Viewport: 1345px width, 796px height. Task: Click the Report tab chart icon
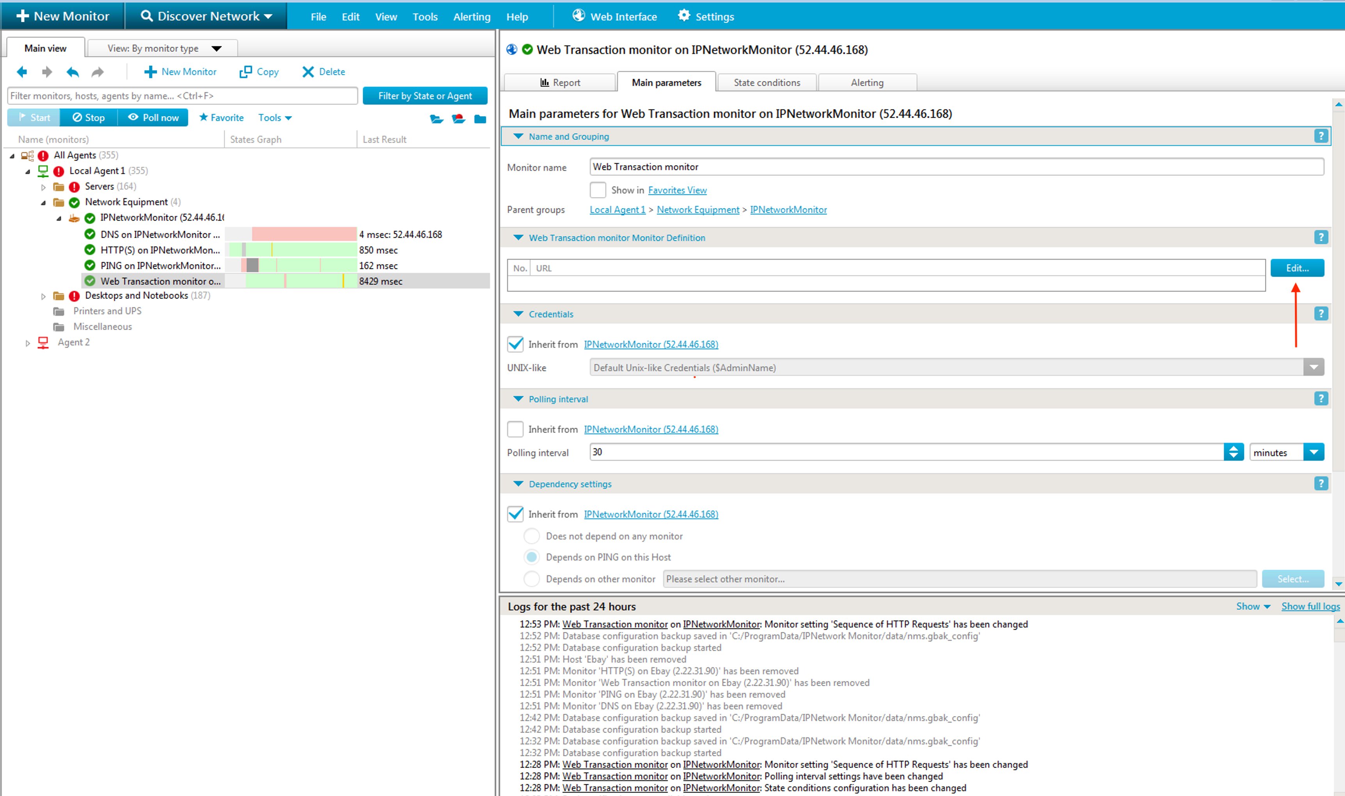545,83
